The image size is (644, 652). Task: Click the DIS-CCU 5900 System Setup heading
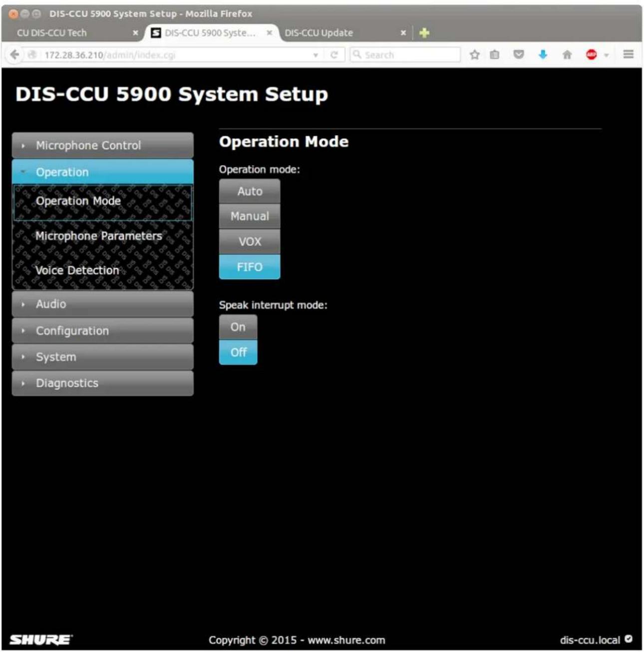[172, 94]
